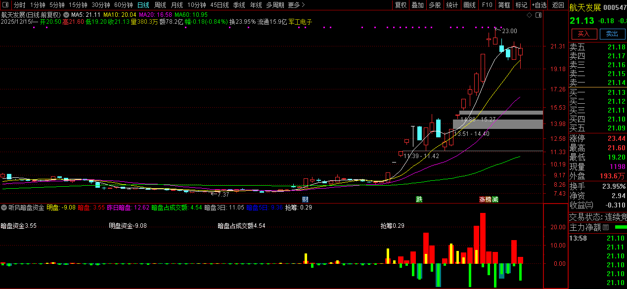
Task: Click the MA10: 20.04 indicator label
Action: [120, 15]
